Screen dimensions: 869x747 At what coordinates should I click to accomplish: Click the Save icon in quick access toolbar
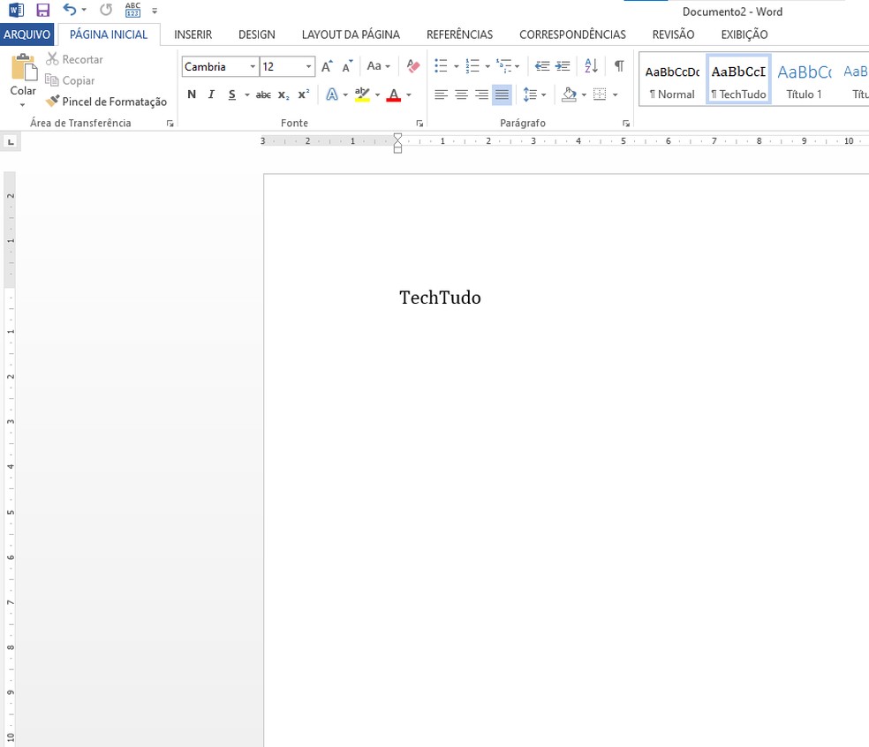(x=42, y=10)
